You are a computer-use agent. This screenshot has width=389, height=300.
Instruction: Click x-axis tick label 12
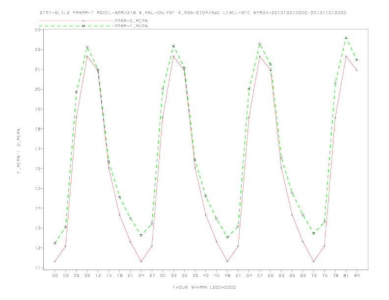pos(98,275)
